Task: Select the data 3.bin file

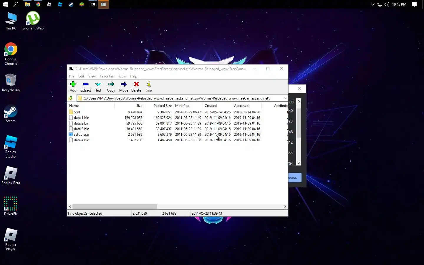Action: pos(178,129)
